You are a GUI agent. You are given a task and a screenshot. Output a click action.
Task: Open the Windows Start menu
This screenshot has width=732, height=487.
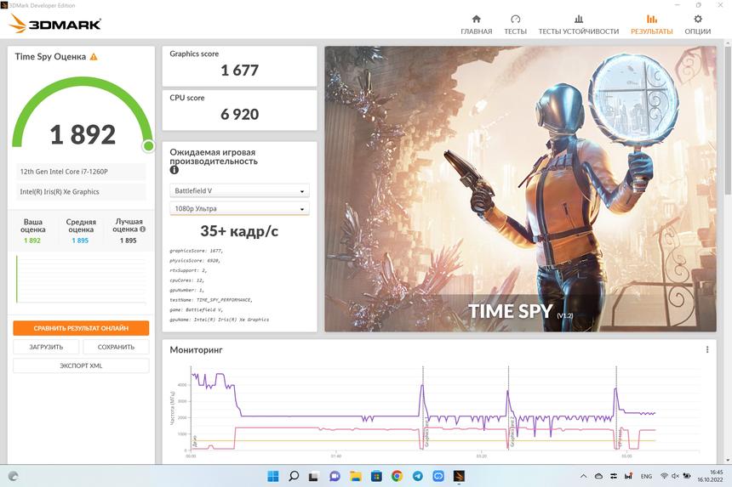pyautogui.click(x=273, y=476)
